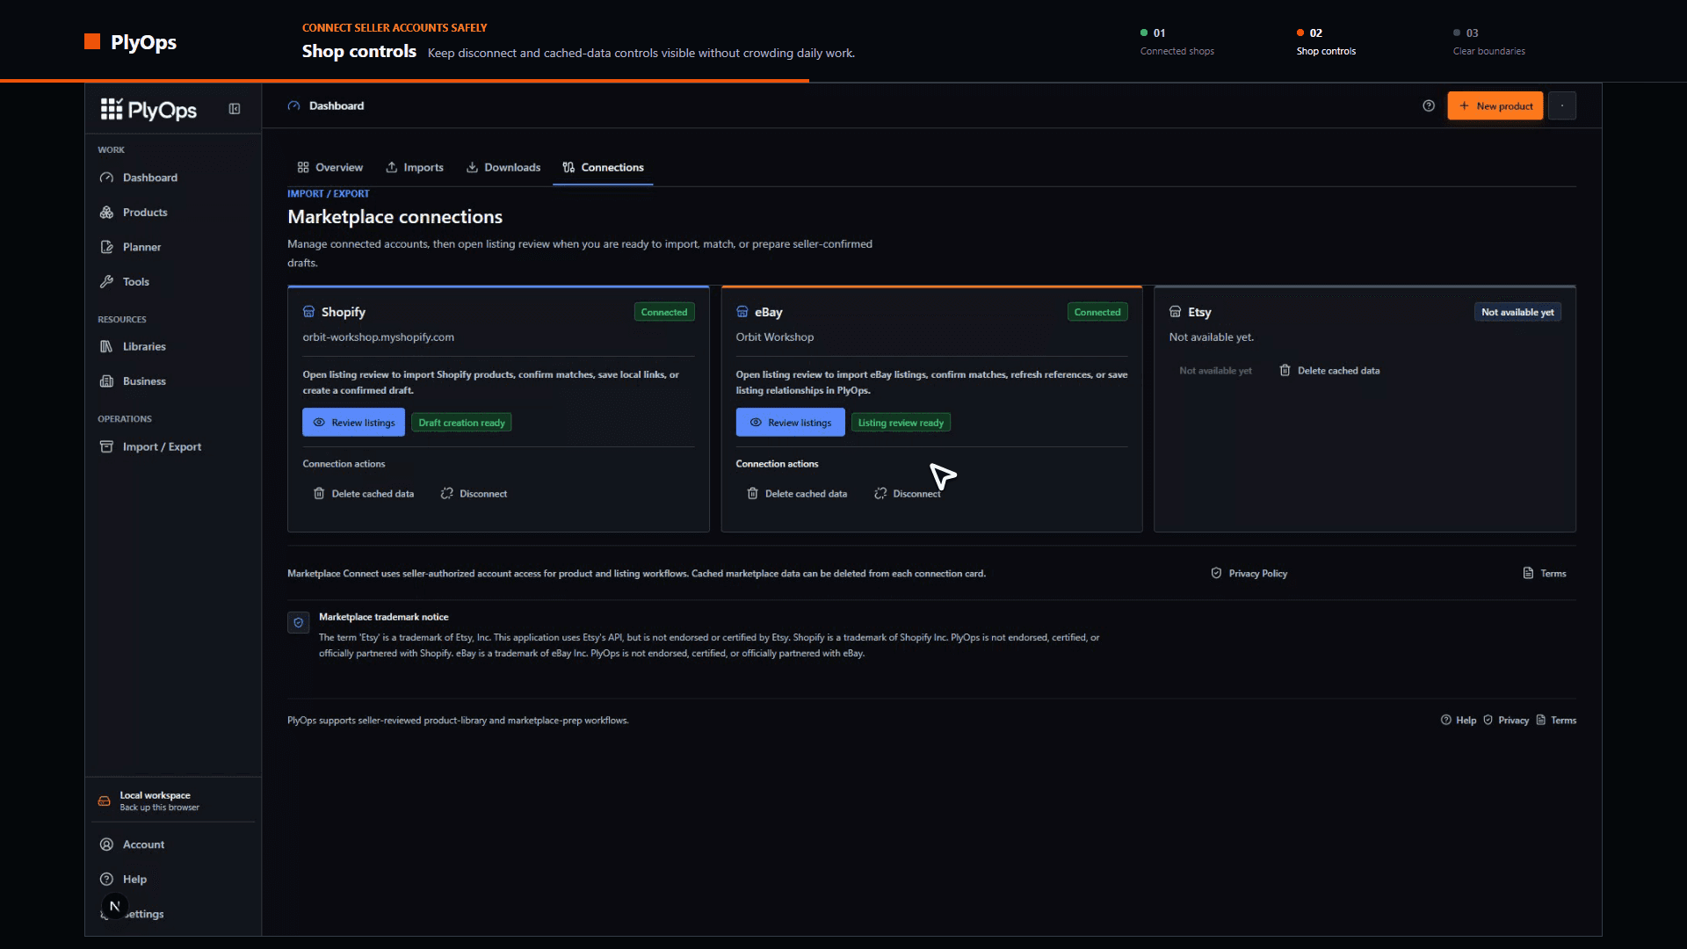Click Delete cached data on the eBay card
This screenshot has height=949, width=1687.
click(797, 494)
